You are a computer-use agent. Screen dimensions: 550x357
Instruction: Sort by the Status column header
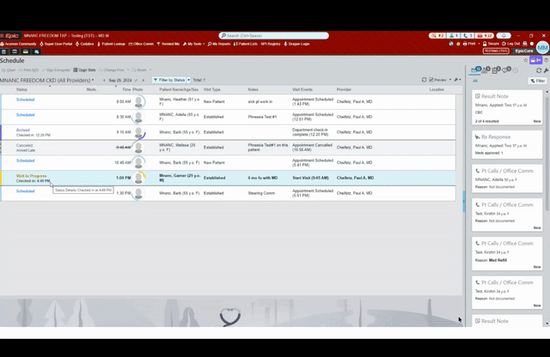point(21,90)
